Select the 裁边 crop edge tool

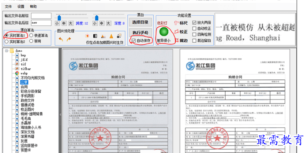181,41
